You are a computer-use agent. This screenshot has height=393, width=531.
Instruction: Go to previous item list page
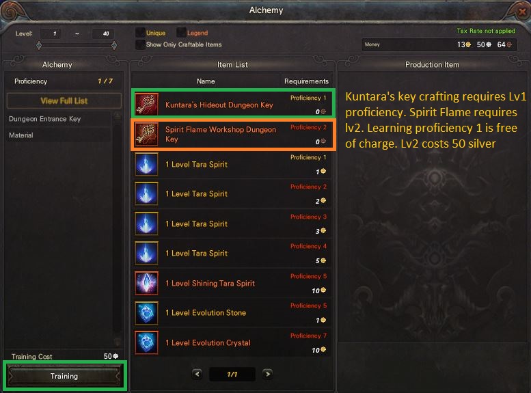point(197,374)
